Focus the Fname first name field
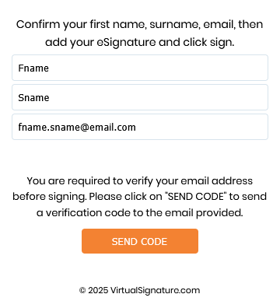The width and height of the screenshot is (280, 308). [140, 68]
